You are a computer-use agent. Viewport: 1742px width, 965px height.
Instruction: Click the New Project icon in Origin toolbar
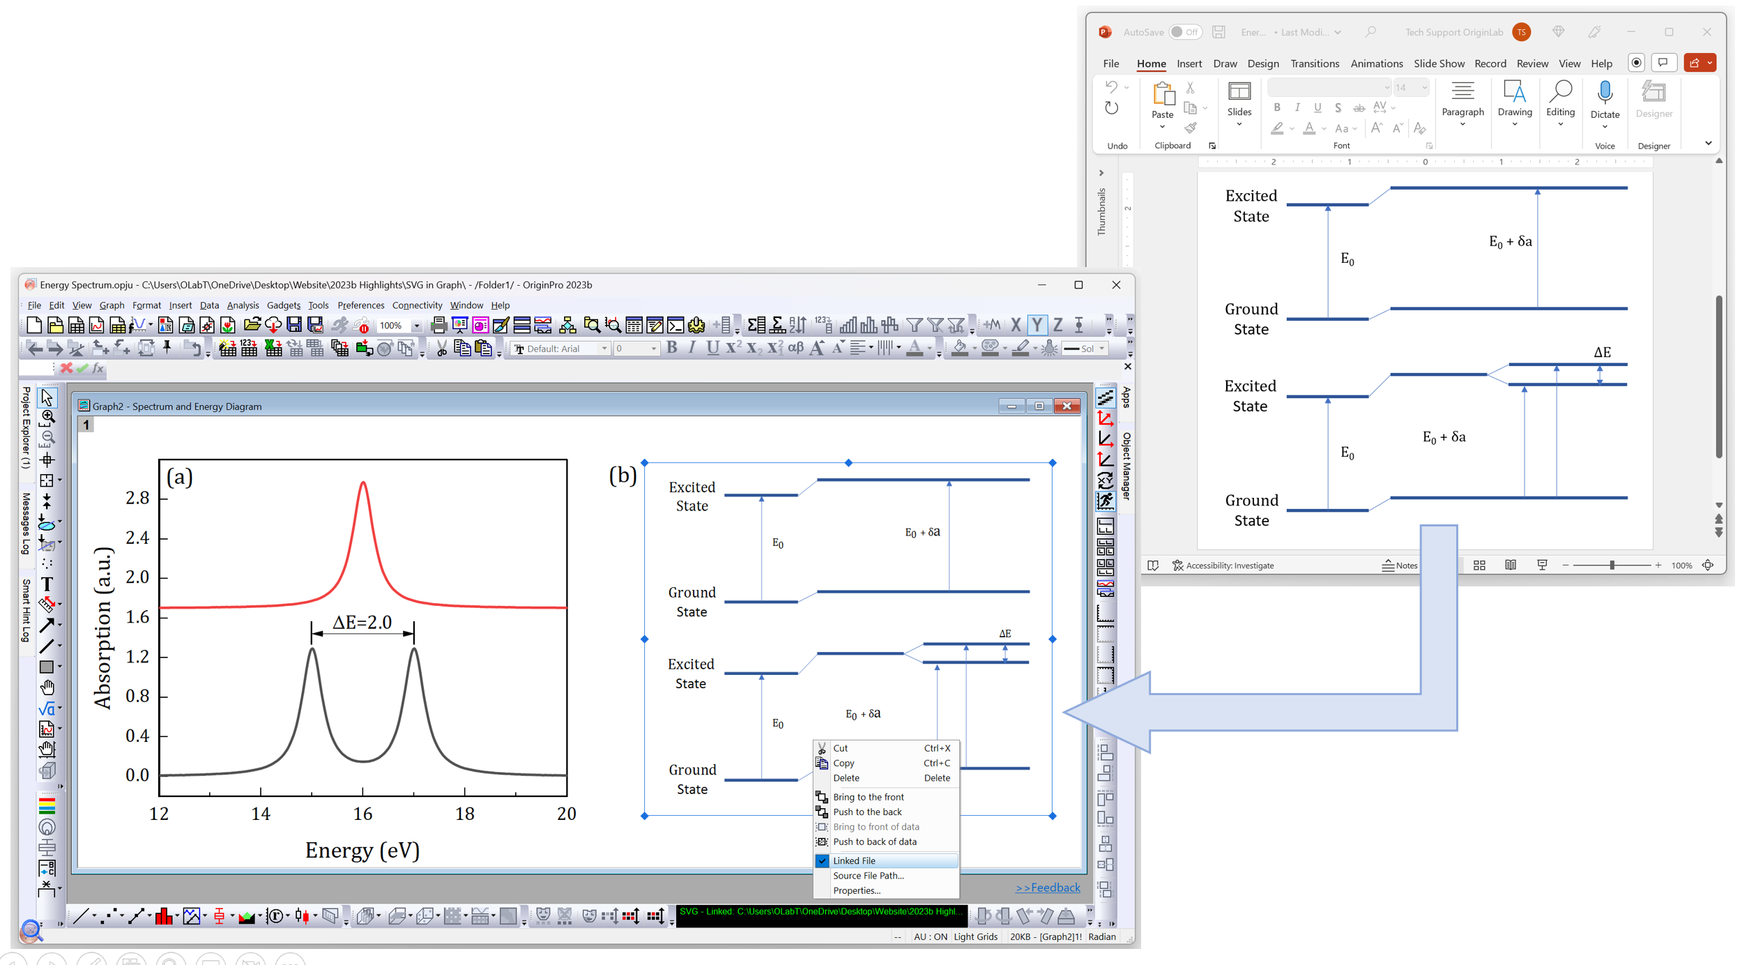point(34,325)
